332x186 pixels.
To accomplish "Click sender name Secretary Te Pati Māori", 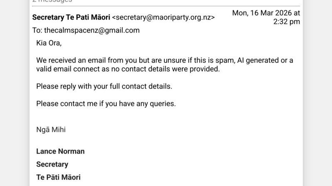I will click(x=71, y=18).
